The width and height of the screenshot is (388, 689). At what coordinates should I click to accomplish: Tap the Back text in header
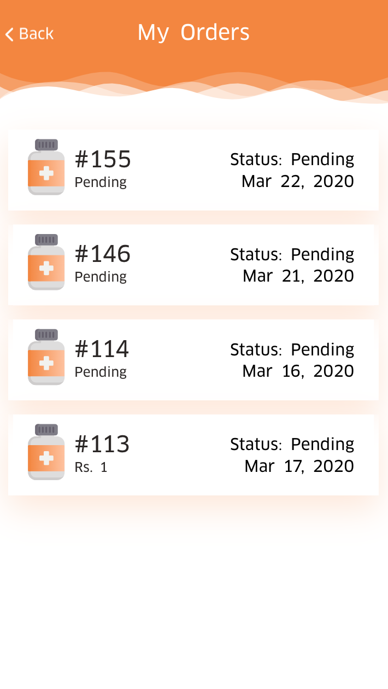coord(36,34)
